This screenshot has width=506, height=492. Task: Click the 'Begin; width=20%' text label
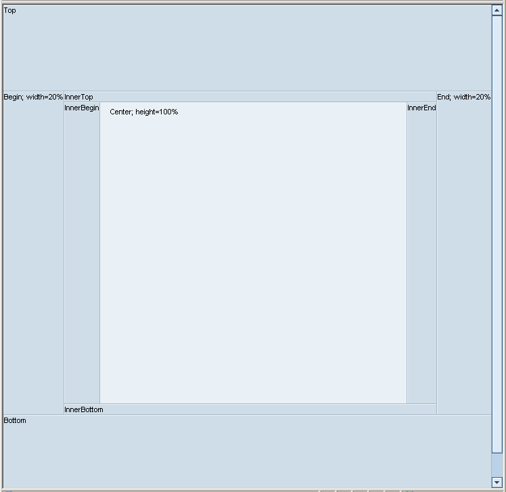(33, 97)
